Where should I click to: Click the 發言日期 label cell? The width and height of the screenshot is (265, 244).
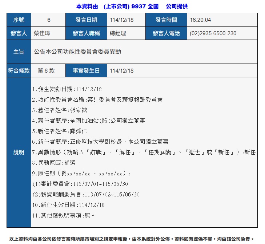coord(86,20)
